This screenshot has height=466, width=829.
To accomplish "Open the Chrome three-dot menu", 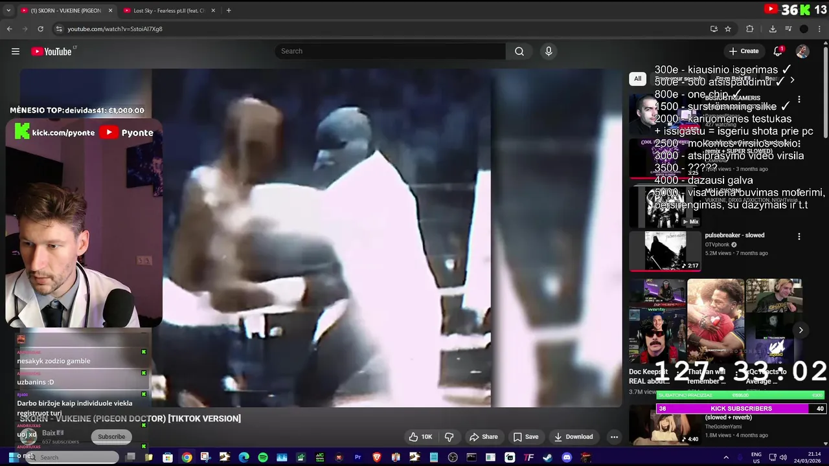I will pos(819,28).
